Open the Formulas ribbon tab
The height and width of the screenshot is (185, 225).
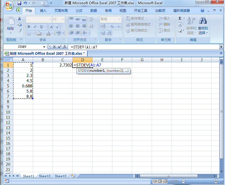[79, 11]
